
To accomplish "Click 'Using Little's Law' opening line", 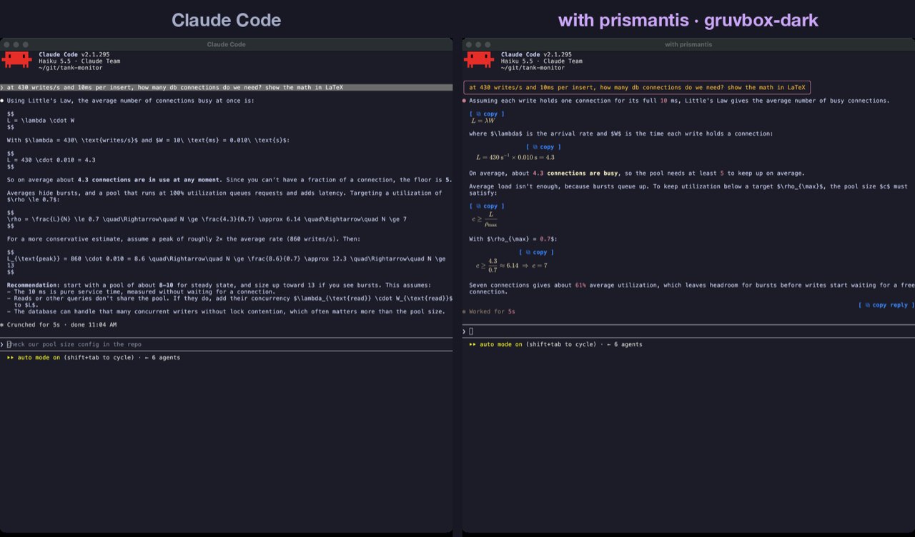I will tap(130, 101).
